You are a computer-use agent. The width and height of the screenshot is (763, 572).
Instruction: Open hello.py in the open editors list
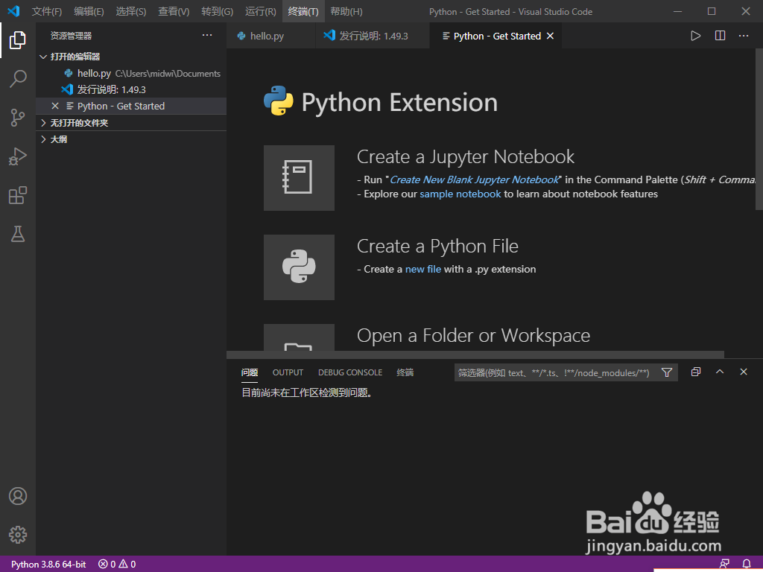[x=131, y=74]
